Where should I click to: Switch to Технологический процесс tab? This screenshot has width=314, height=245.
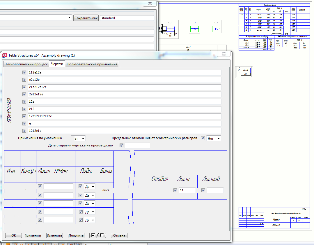[x=26, y=64]
